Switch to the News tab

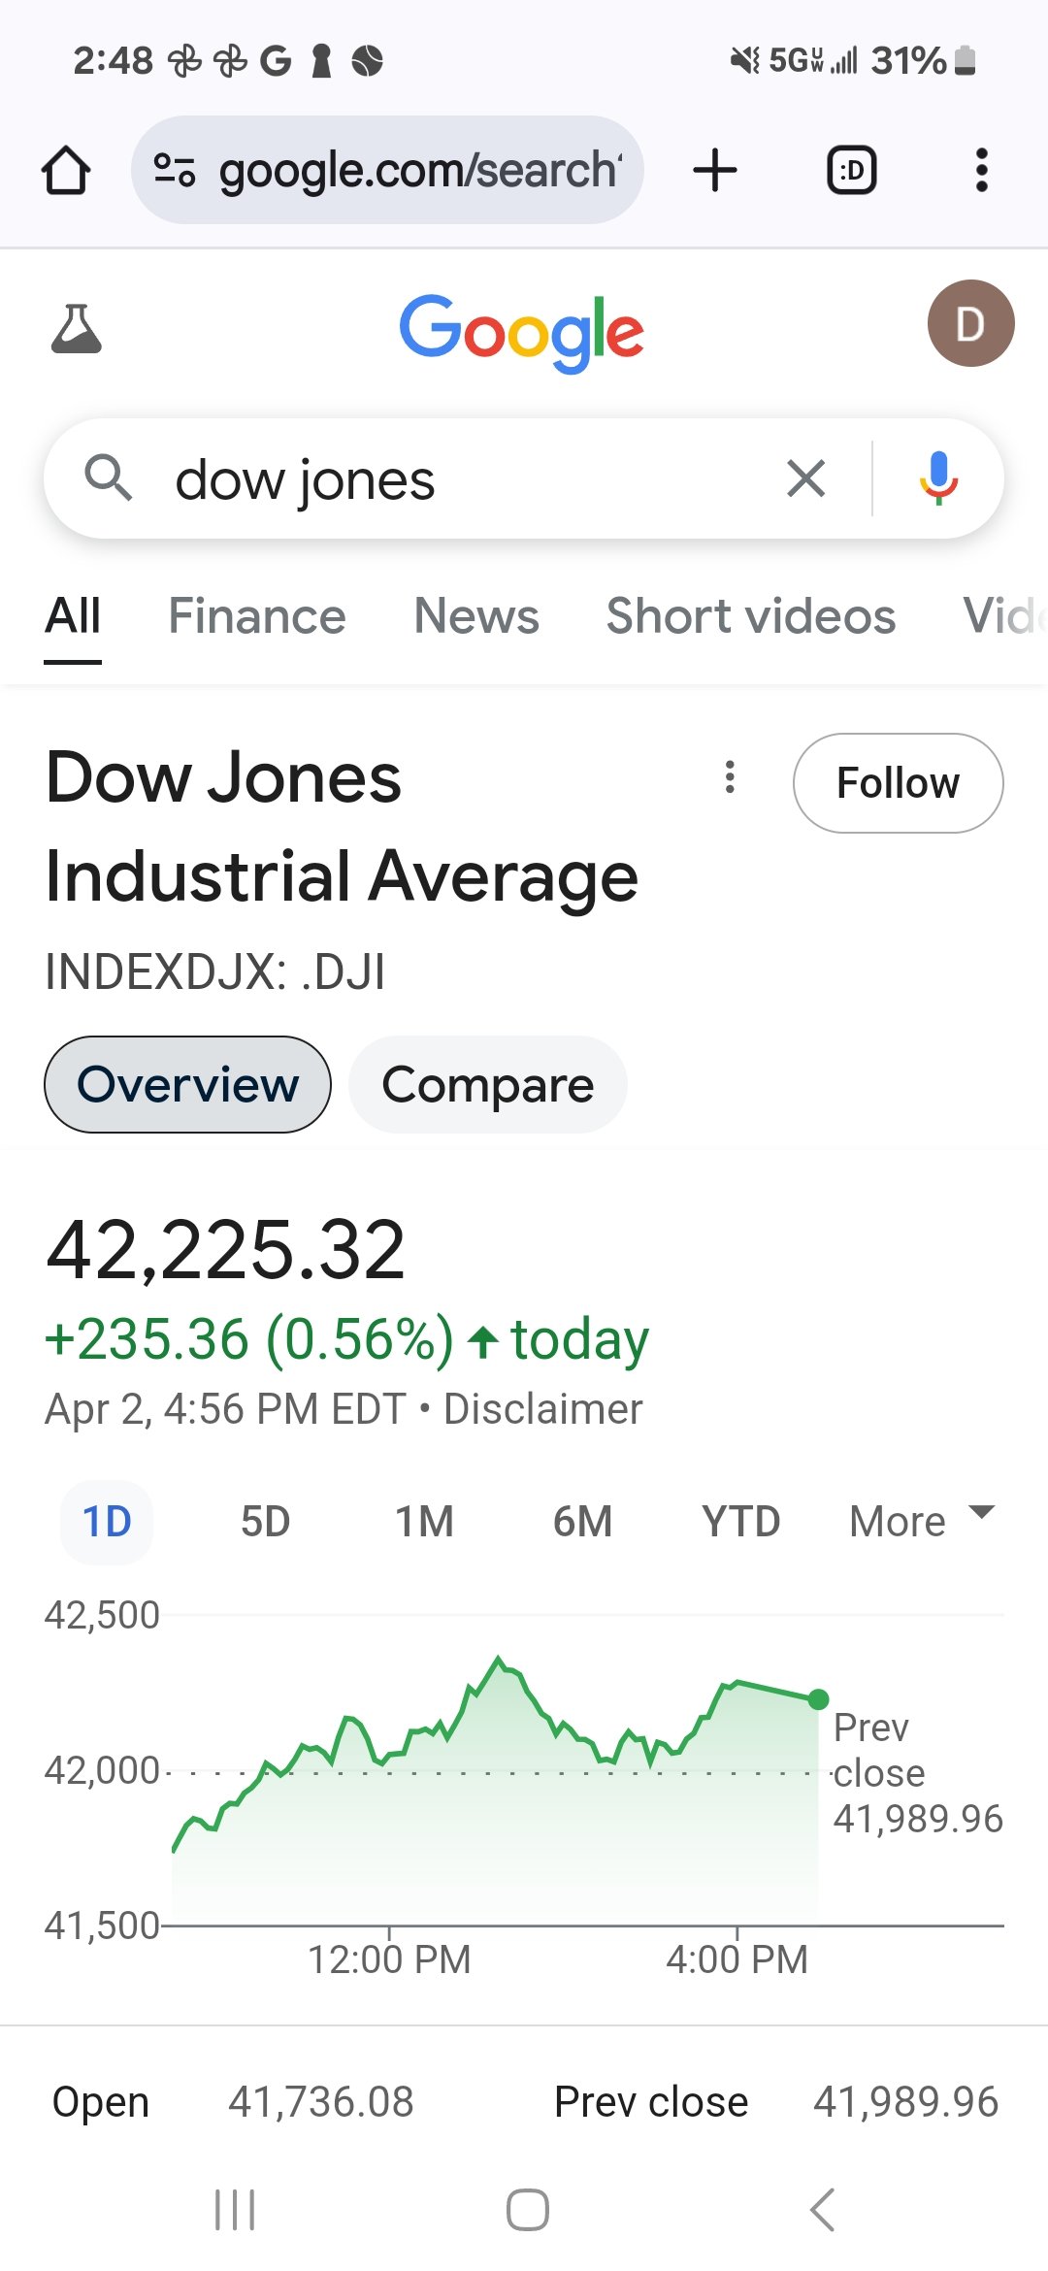click(x=476, y=616)
